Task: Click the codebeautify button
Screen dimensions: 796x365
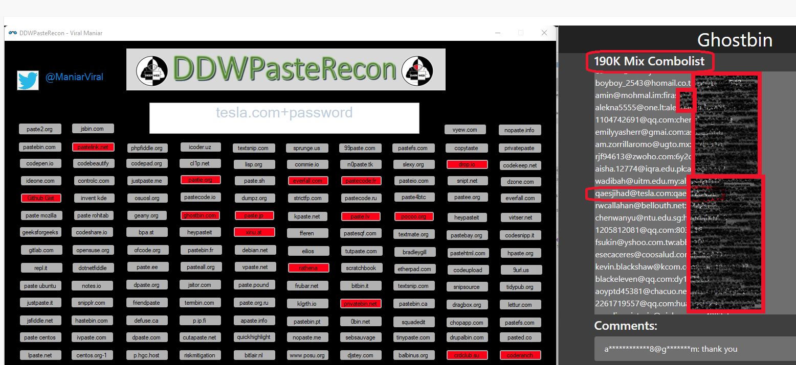Action: (93, 163)
